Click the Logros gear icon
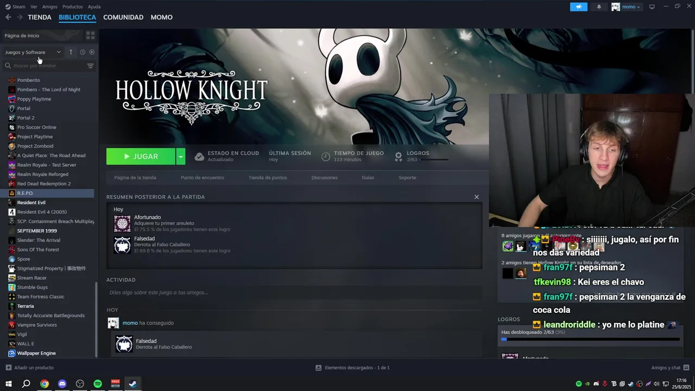The height and width of the screenshot is (391, 695). (x=399, y=156)
